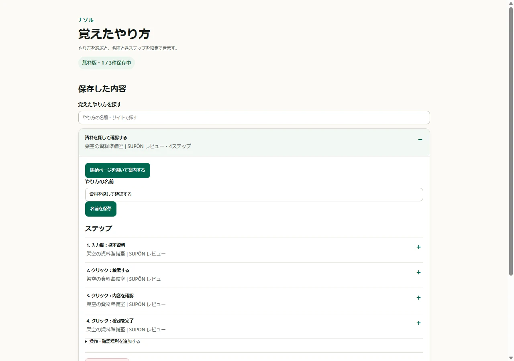This screenshot has width=514, height=361.
Task: Expand step 1 入力欄：探す資料 plus icon
Action: click(x=418, y=247)
